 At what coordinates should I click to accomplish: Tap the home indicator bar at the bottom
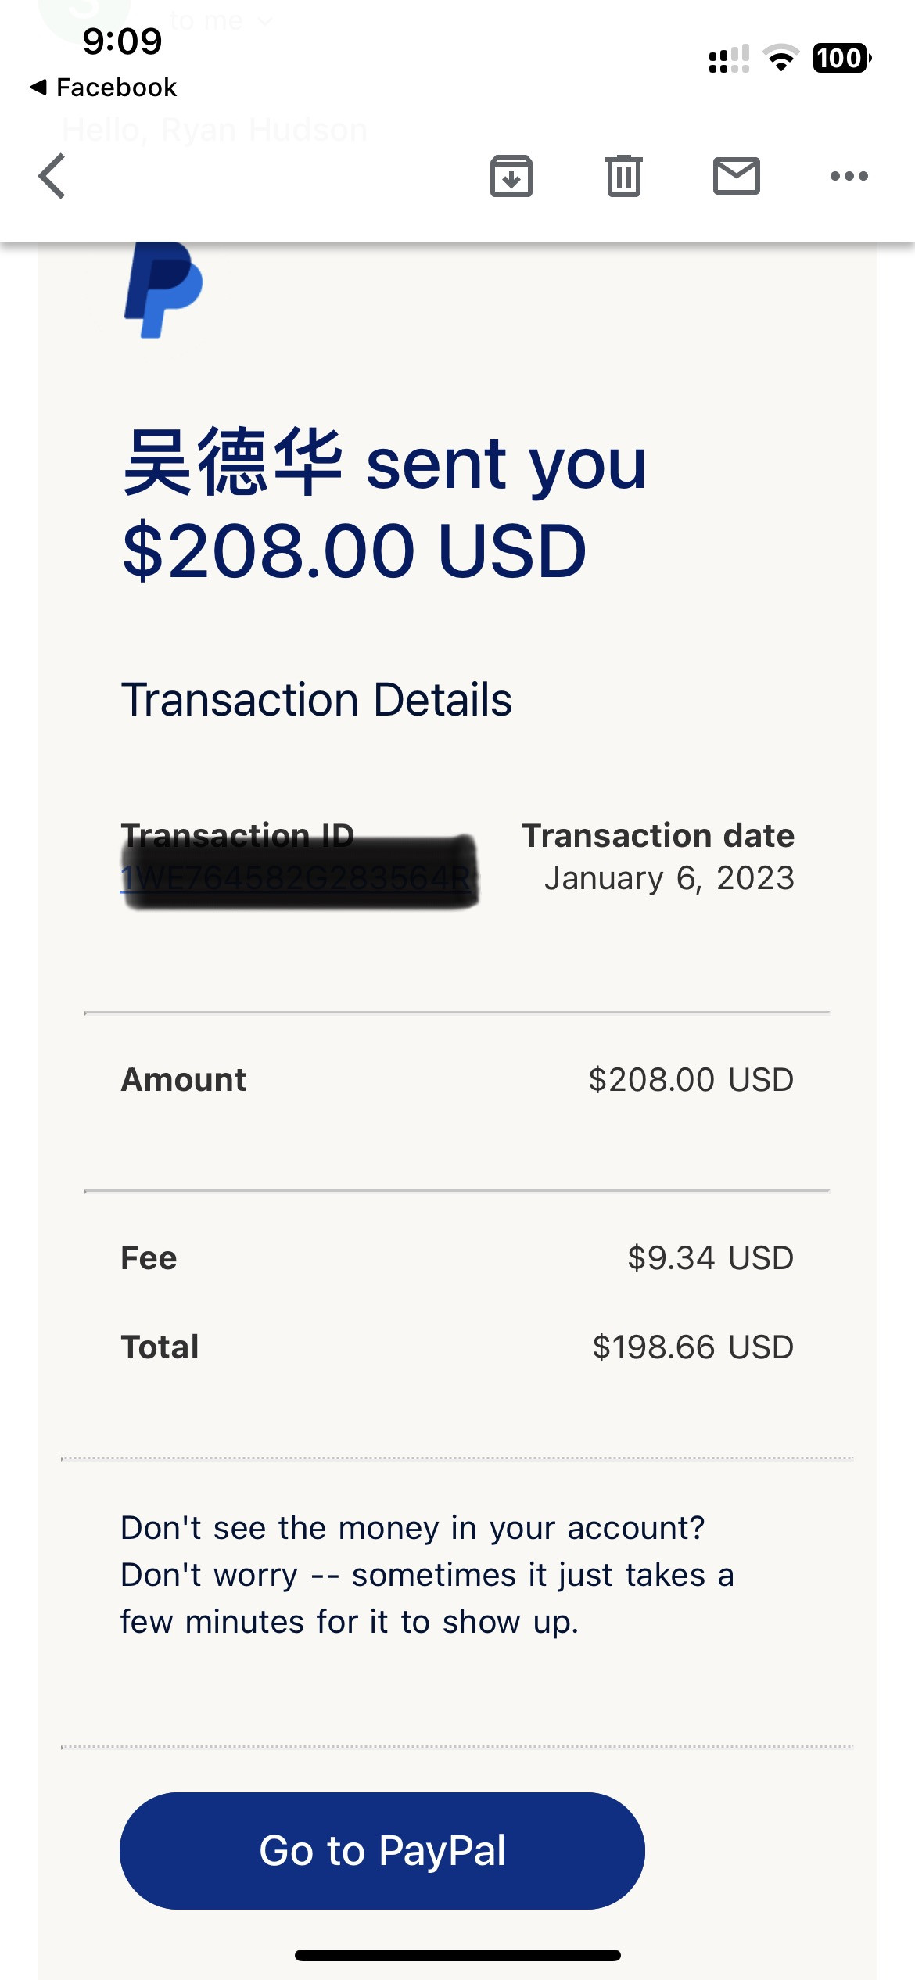[x=457, y=1955]
